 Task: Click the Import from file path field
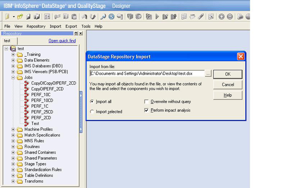[x=147, y=73]
